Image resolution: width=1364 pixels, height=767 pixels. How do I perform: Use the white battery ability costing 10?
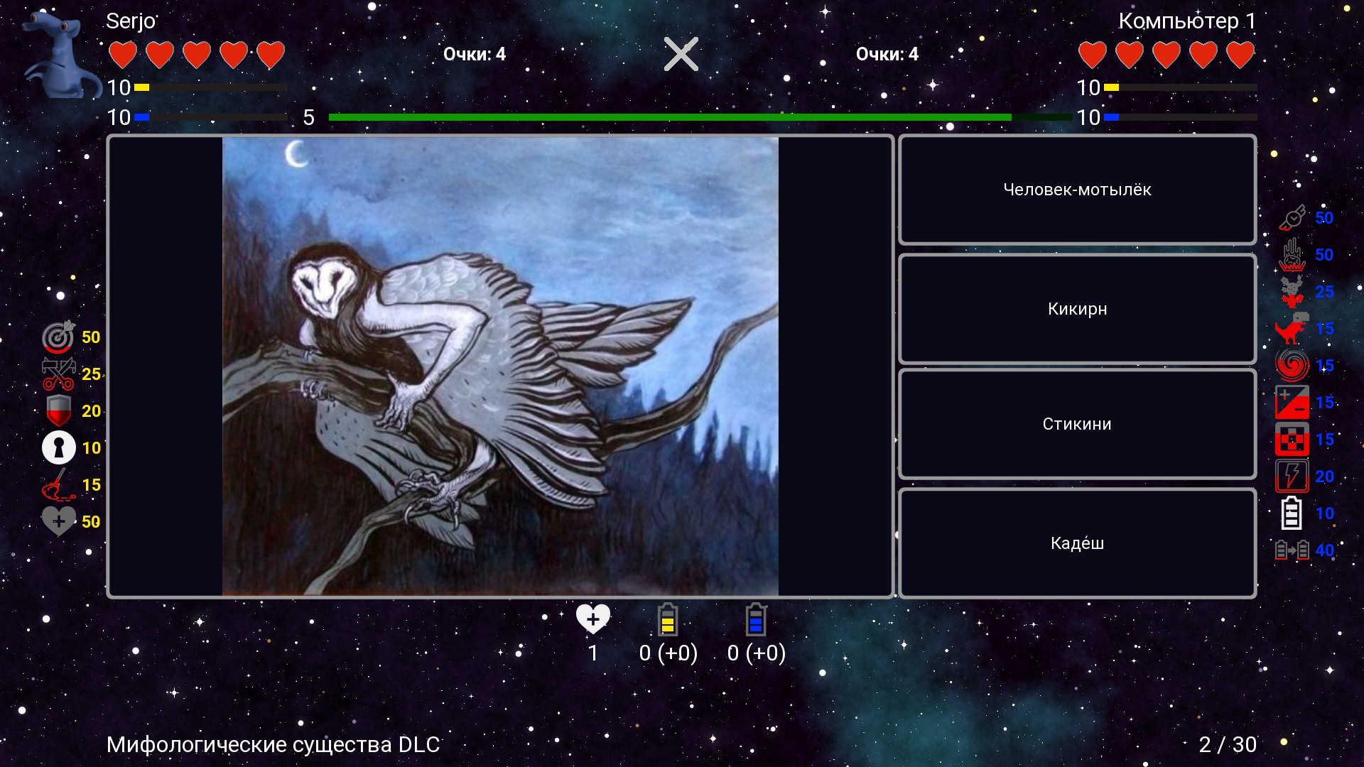pyautogui.click(x=1292, y=513)
